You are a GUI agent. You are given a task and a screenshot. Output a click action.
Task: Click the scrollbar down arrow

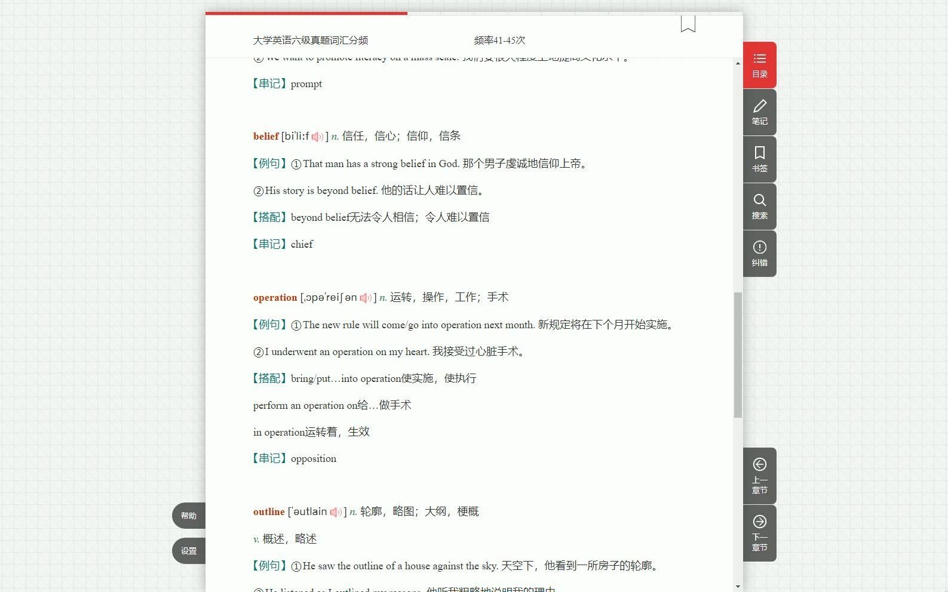click(x=738, y=587)
